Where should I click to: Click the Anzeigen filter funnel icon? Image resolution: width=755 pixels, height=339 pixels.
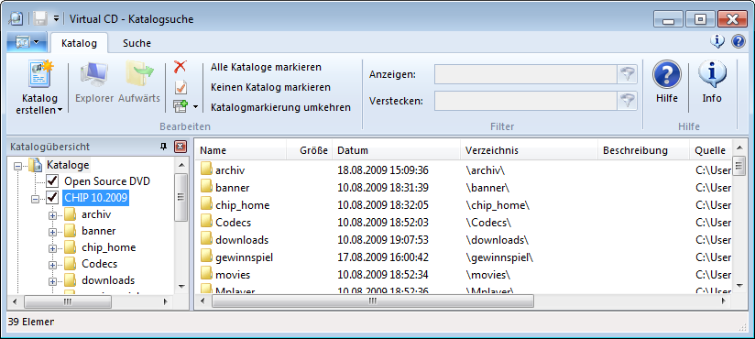click(627, 74)
